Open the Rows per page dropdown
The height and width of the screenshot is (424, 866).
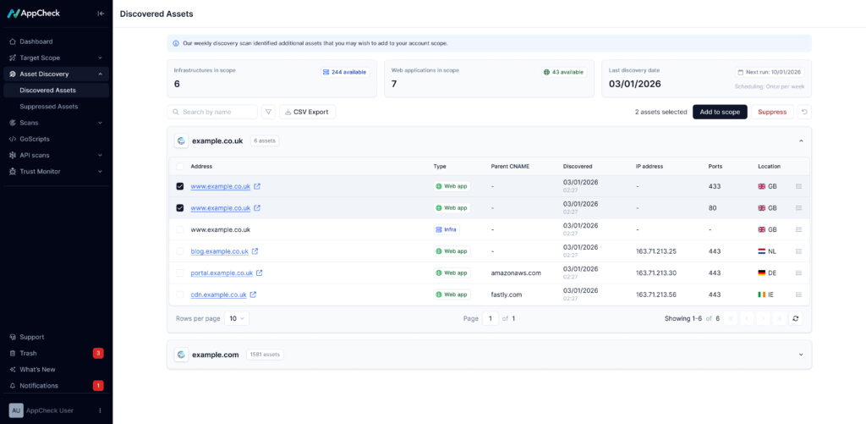[237, 318]
